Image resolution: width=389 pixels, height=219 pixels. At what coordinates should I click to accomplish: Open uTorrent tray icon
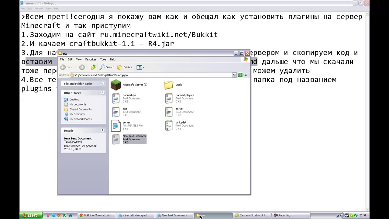tap(356, 215)
